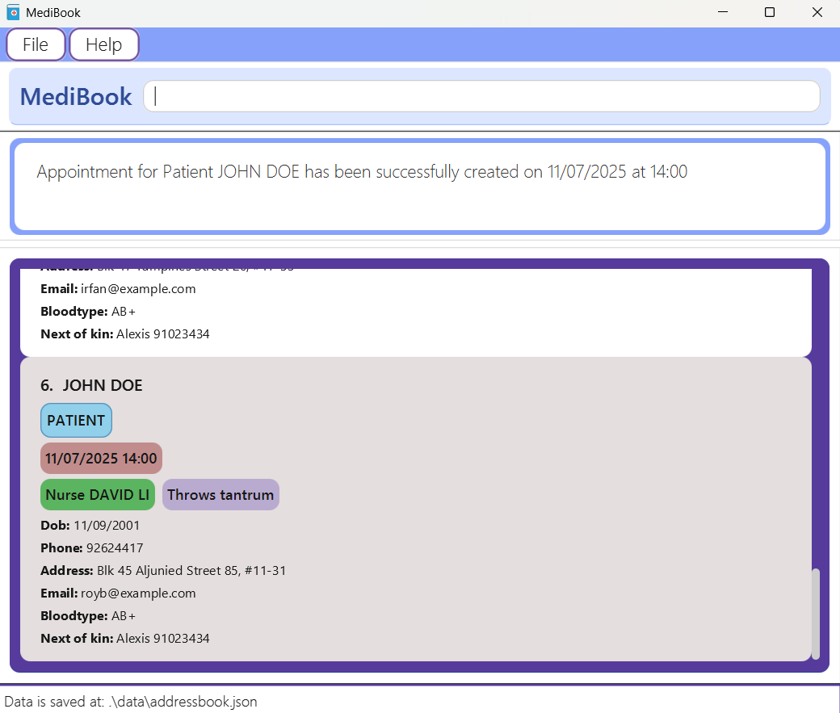Click Next of kin line in upper card

[125, 334]
